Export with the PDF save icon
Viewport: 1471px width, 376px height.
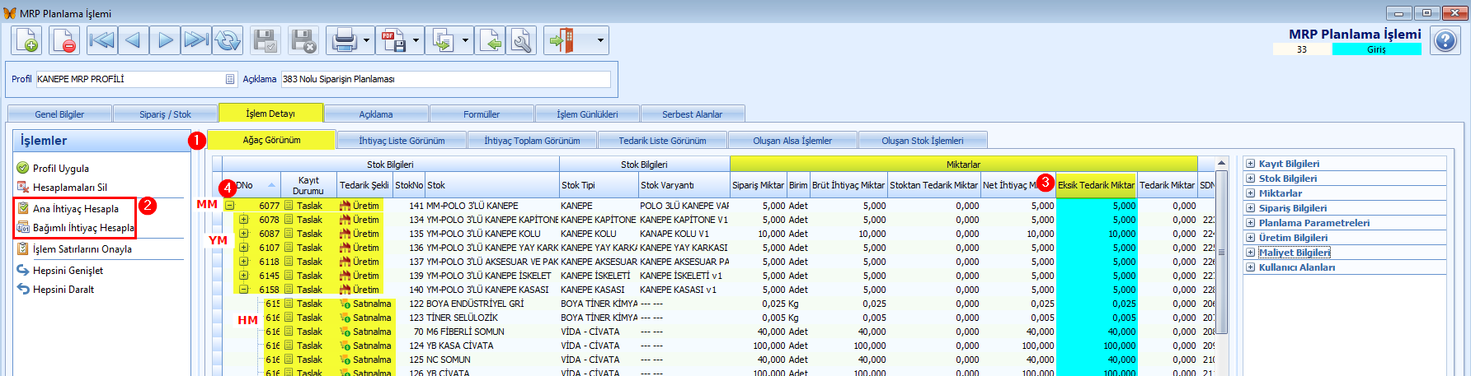(393, 40)
